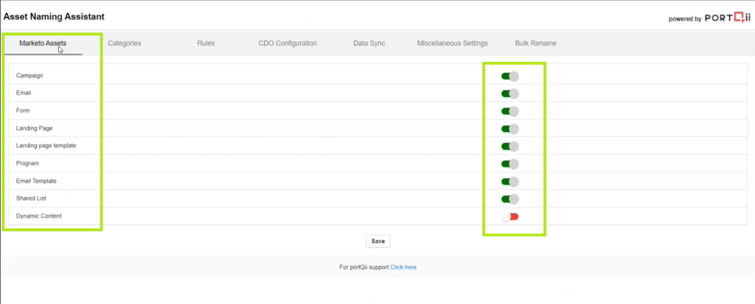The height and width of the screenshot is (304, 755).
Task: Toggle the Shared List switch
Action: (510, 199)
